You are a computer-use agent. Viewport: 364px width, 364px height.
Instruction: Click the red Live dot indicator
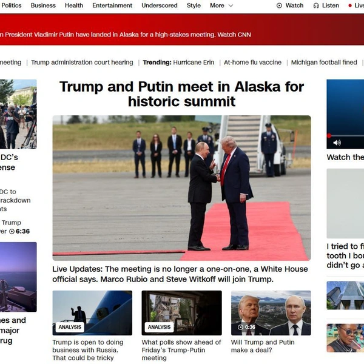coord(350,5)
